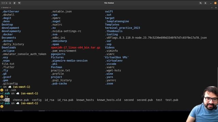Image resolution: width=218 pixels, height=122 pixels.
Task: Click the '.nvidia-settings-rc' entry
Action: click(x=66, y=31)
